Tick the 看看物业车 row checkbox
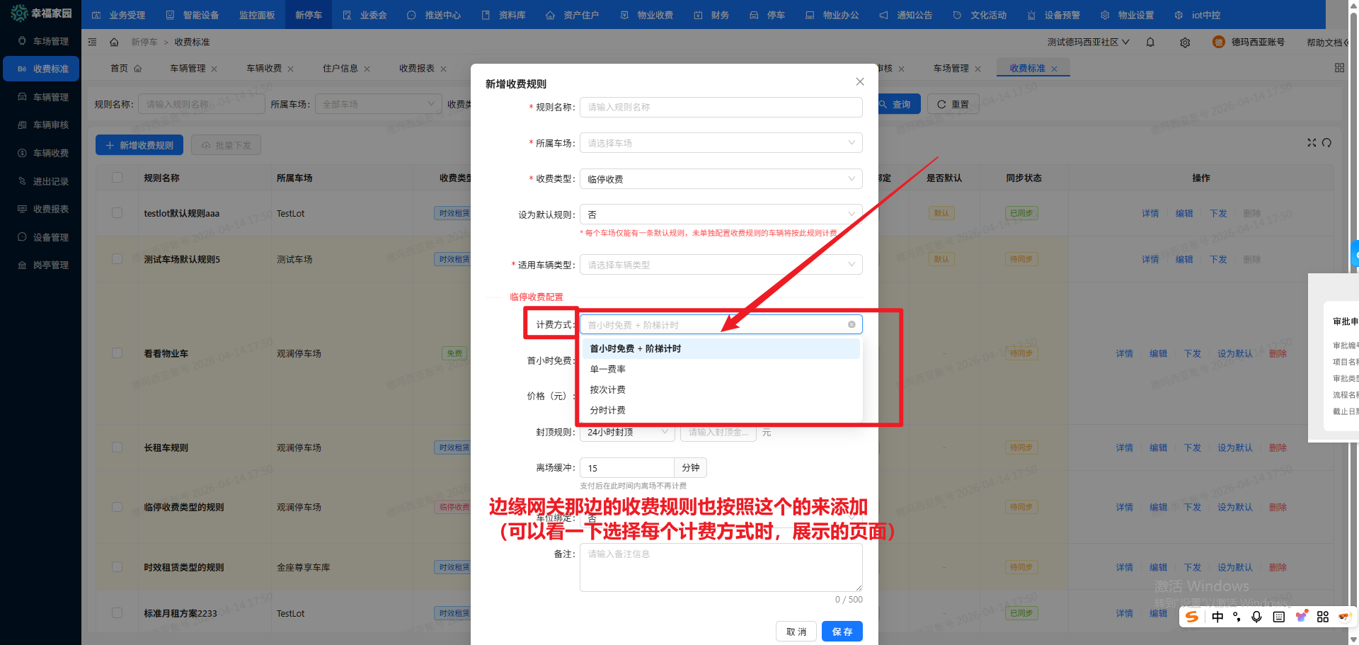Image resolution: width=1359 pixels, height=645 pixels. [x=117, y=353]
